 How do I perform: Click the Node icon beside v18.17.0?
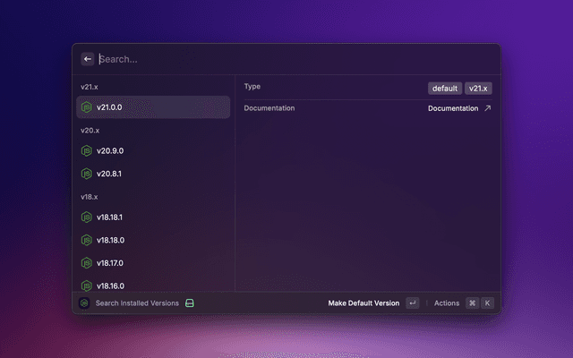point(87,263)
